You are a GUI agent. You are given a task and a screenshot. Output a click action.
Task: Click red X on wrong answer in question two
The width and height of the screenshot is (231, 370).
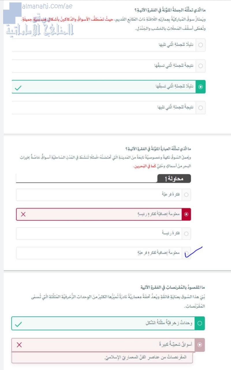pos(23,214)
